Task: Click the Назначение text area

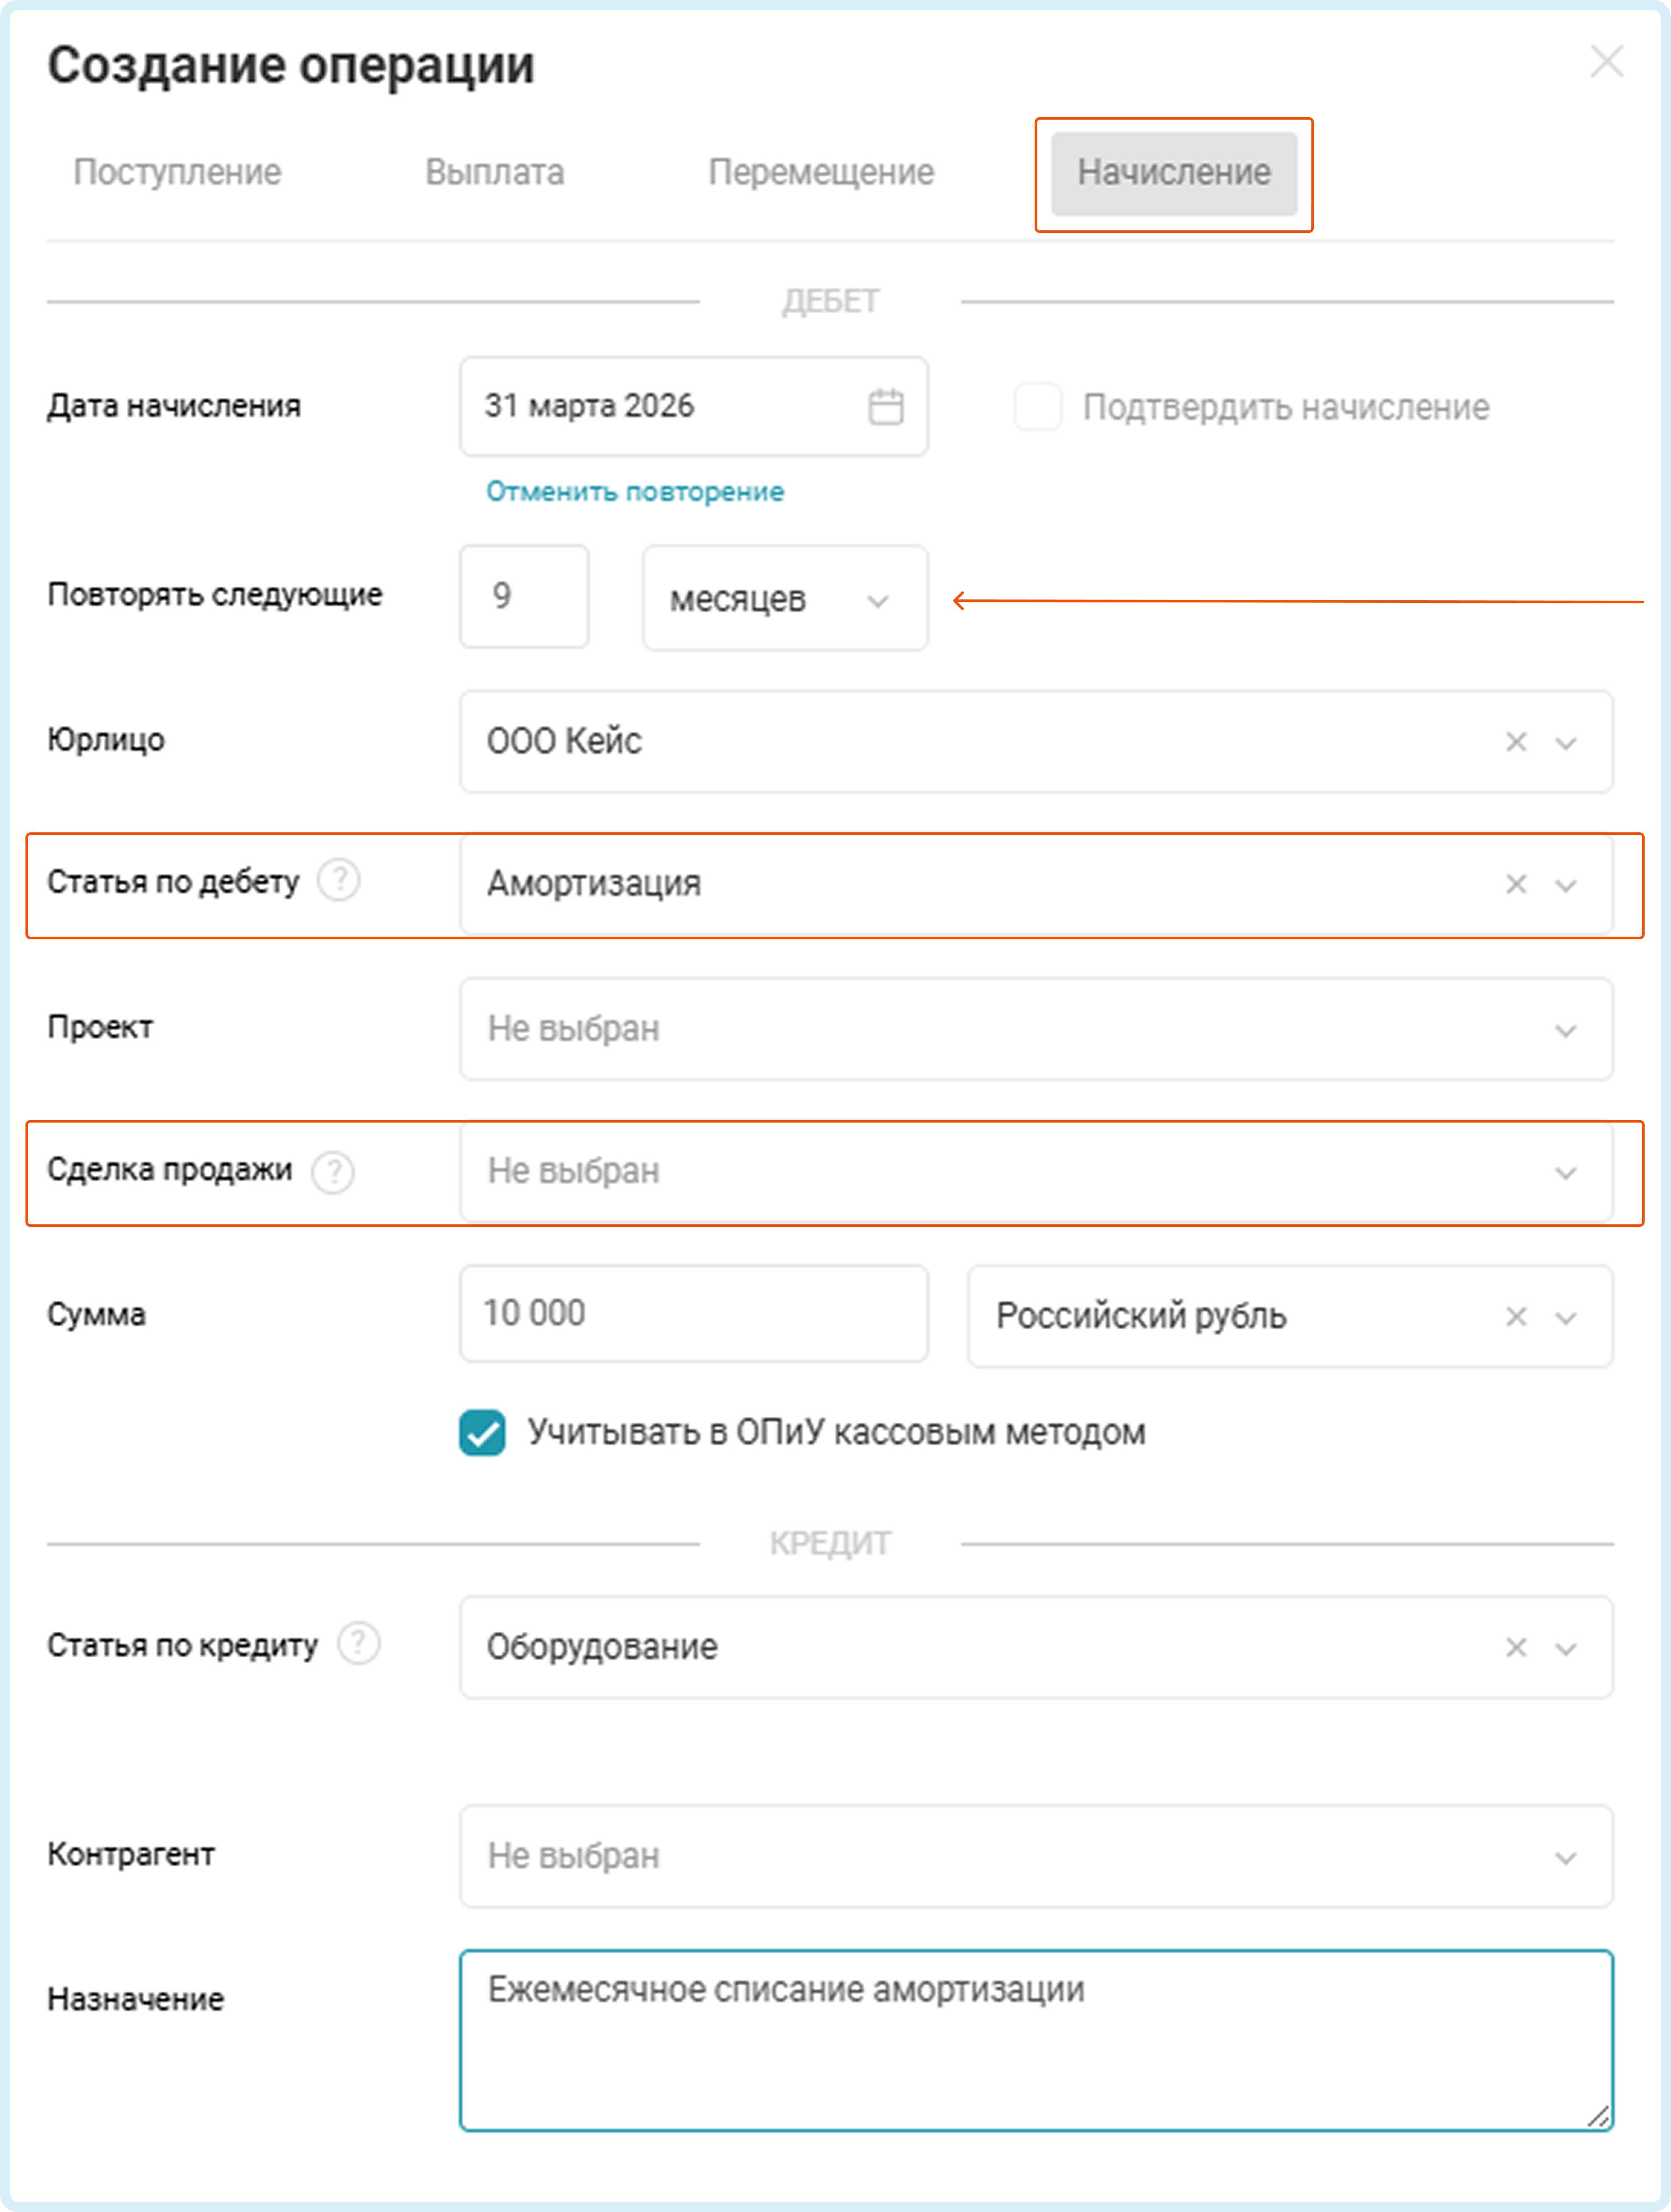Action: point(1035,2040)
